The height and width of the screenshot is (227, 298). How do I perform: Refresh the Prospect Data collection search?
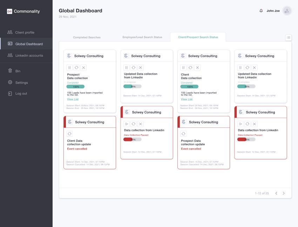click(76, 68)
